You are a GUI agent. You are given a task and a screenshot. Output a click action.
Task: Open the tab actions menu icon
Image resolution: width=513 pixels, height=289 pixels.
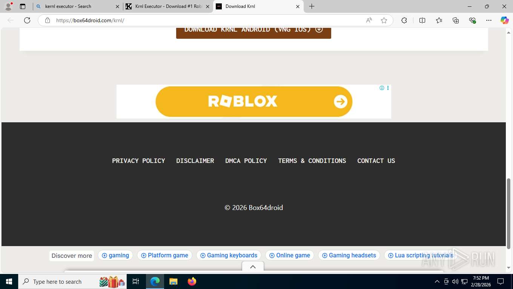23,6
